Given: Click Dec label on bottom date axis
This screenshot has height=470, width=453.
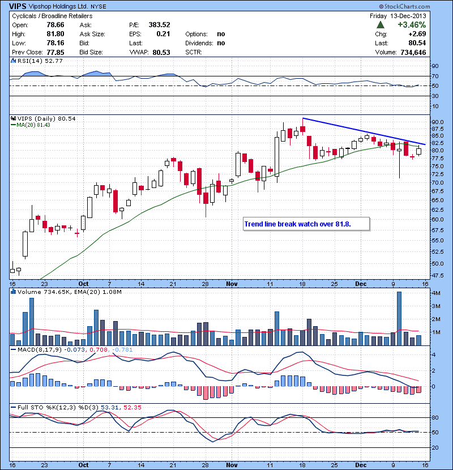Looking at the screenshot, I should click(x=361, y=465).
